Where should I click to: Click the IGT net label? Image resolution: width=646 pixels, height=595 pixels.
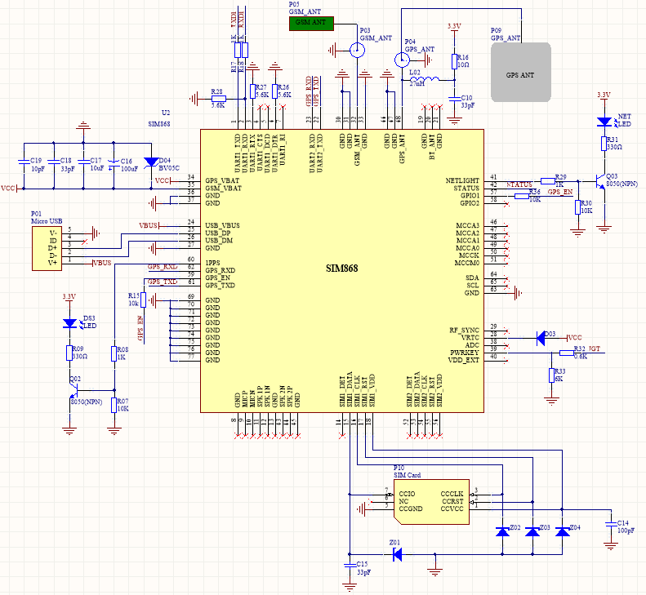pyautogui.click(x=594, y=349)
